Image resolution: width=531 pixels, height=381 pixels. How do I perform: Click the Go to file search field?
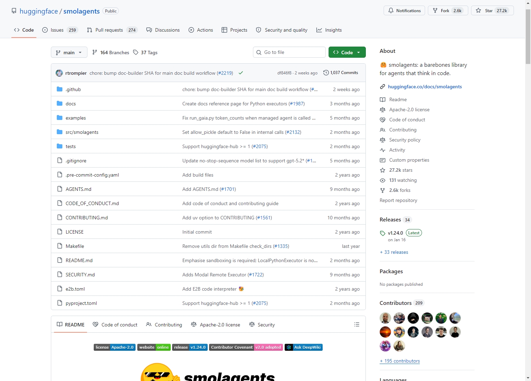[289, 52]
